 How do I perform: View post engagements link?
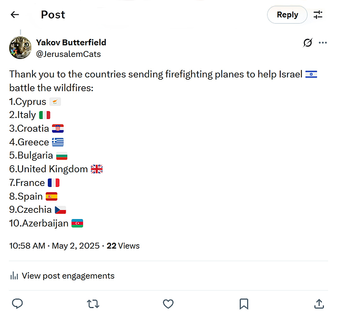point(68,276)
